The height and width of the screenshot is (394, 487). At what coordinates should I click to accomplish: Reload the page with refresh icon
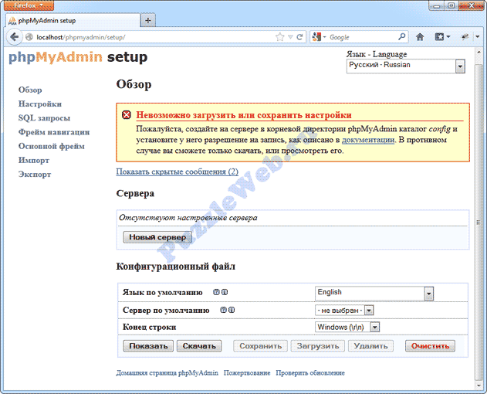(299, 37)
